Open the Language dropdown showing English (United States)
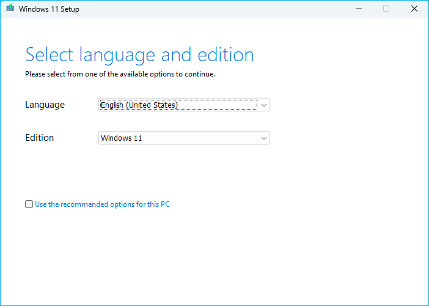This screenshot has height=306, width=429. 184,105
